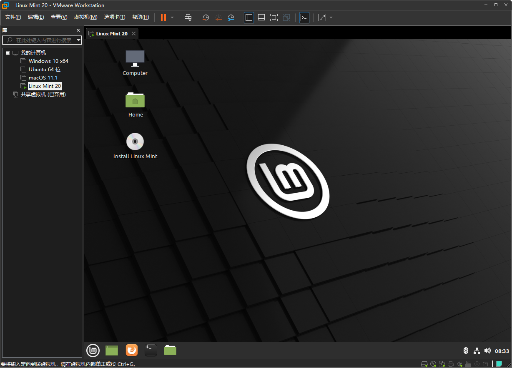Open the 选项卡(T) menu
The width and height of the screenshot is (512, 368).
115,17
